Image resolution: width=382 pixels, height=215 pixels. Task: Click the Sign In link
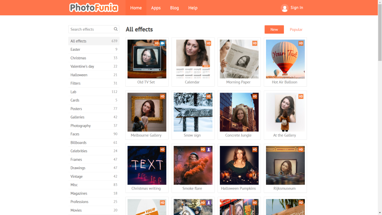[297, 8]
